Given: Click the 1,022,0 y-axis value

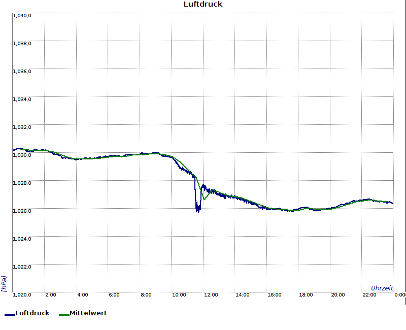Looking at the screenshot, I should pyautogui.click(x=22, y=267).
